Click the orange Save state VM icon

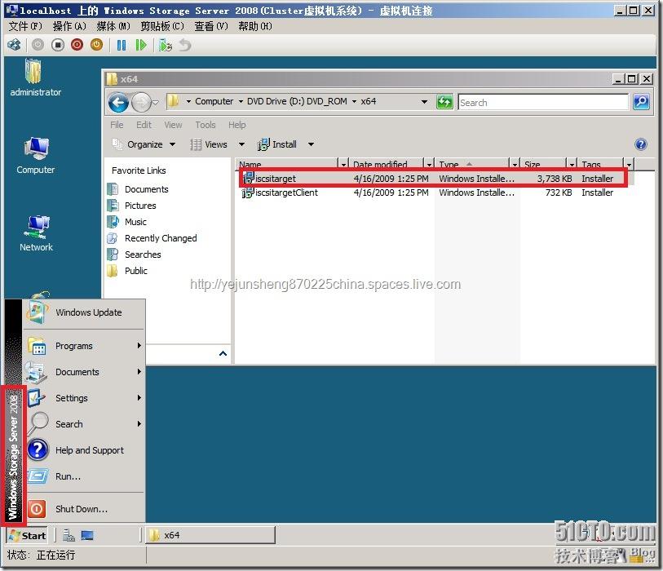(x=96, y=45)
